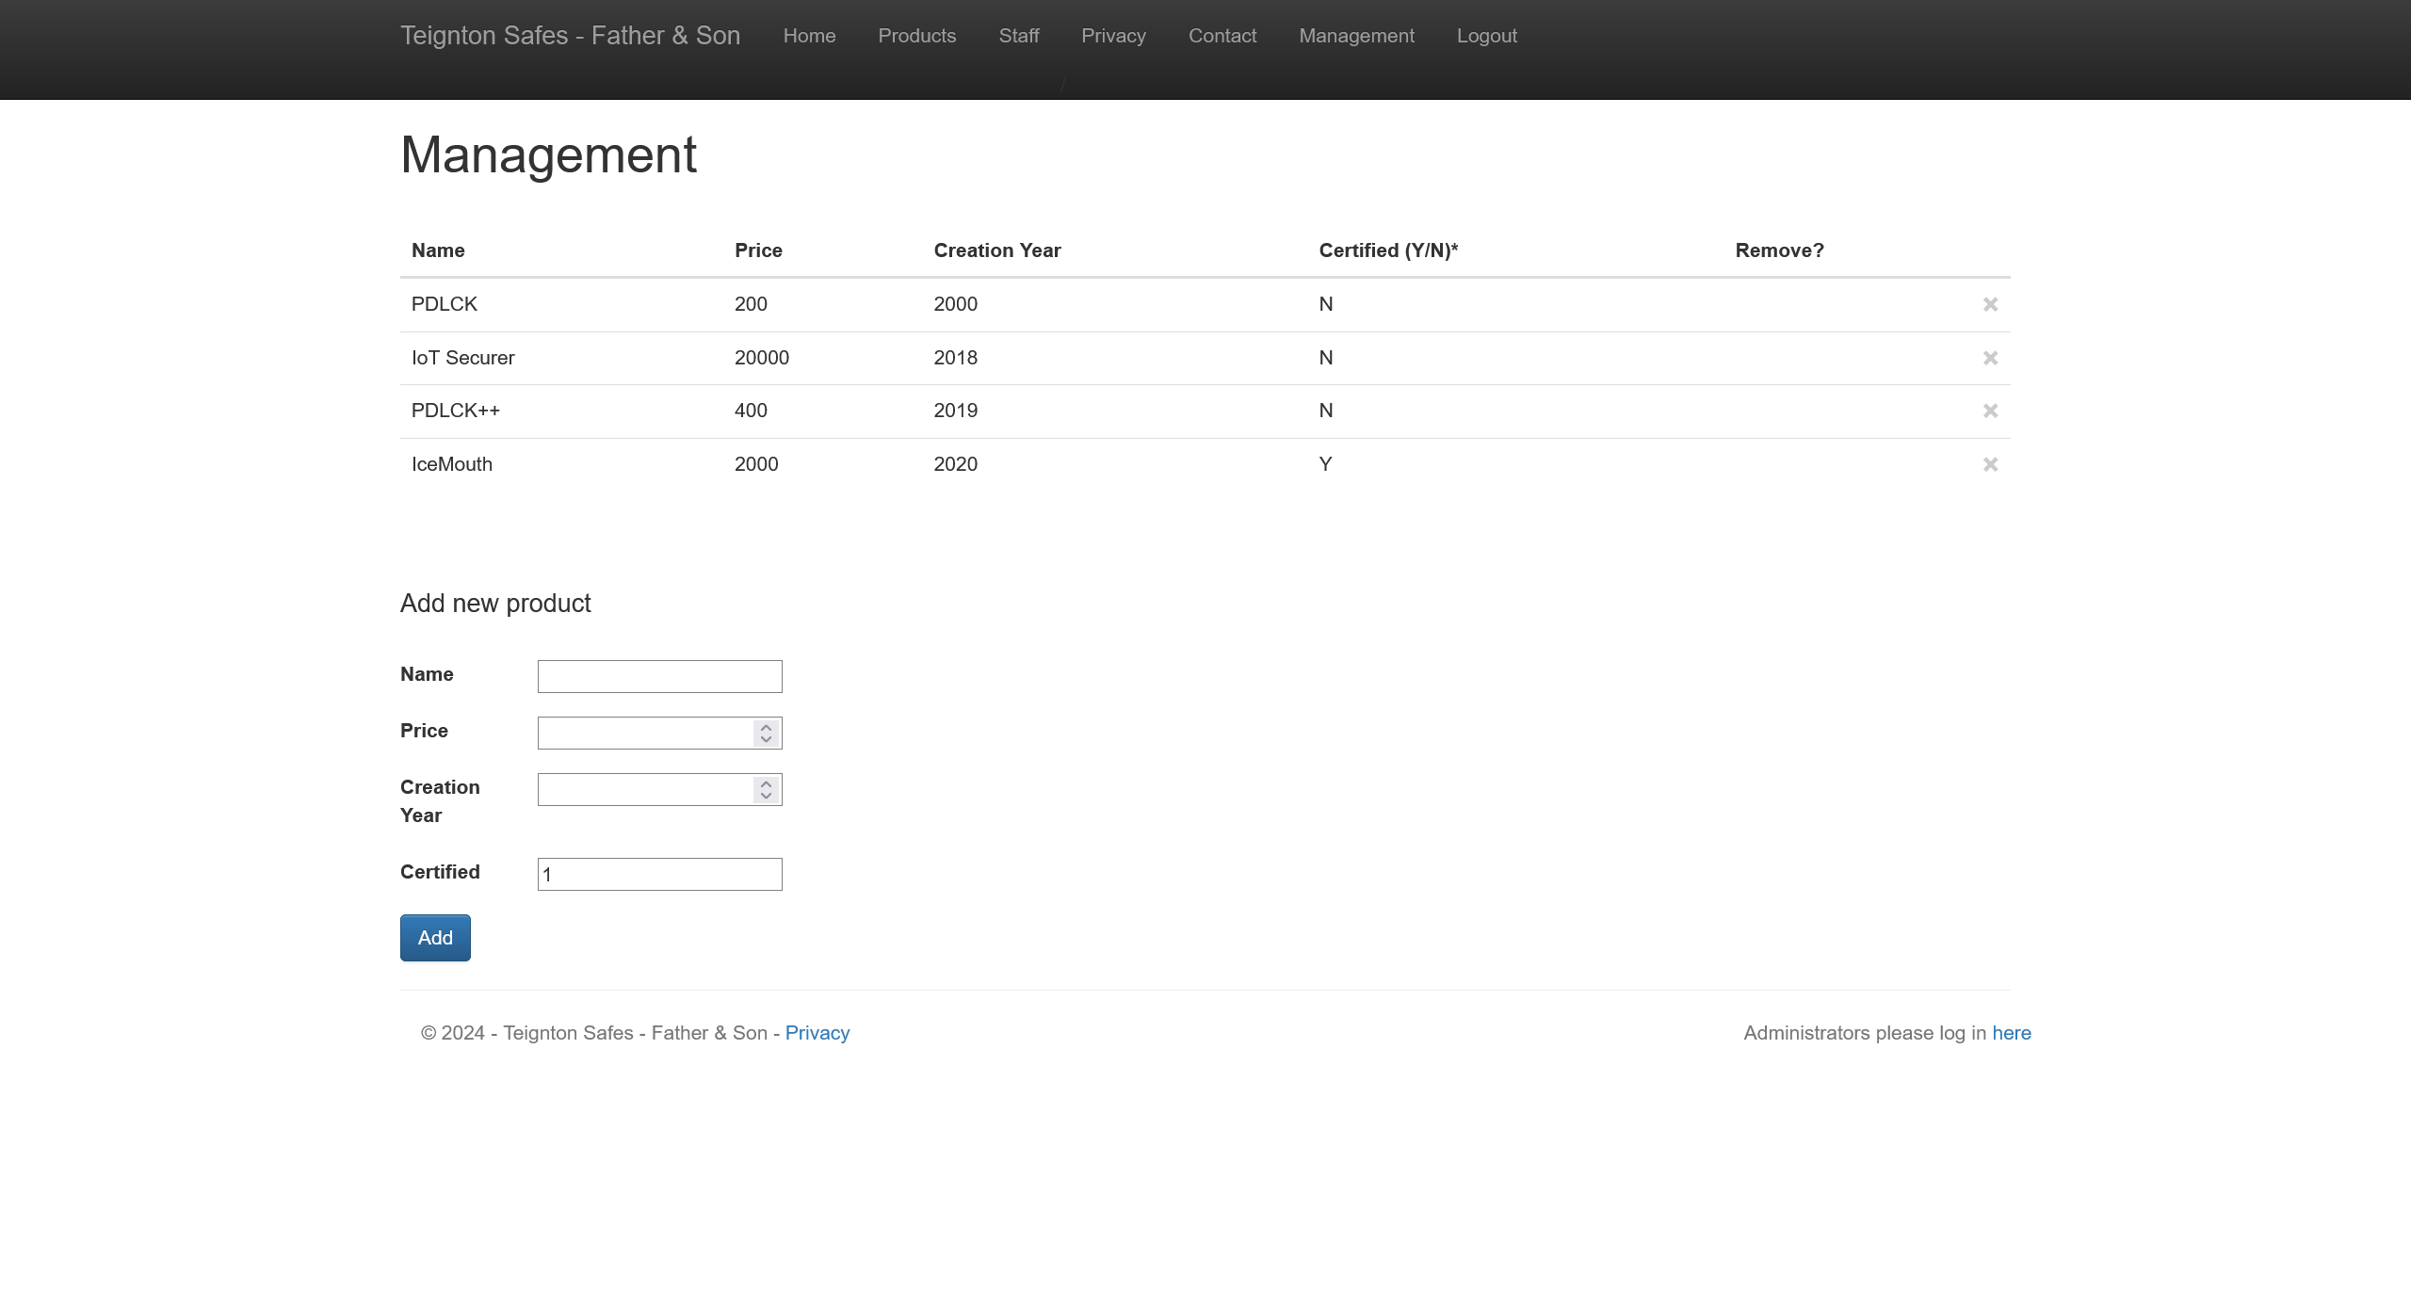Click the PDLCK creation year 2000
Image resolution: width=2411 pixels, height=1291 pixels.
coord(956,304)
